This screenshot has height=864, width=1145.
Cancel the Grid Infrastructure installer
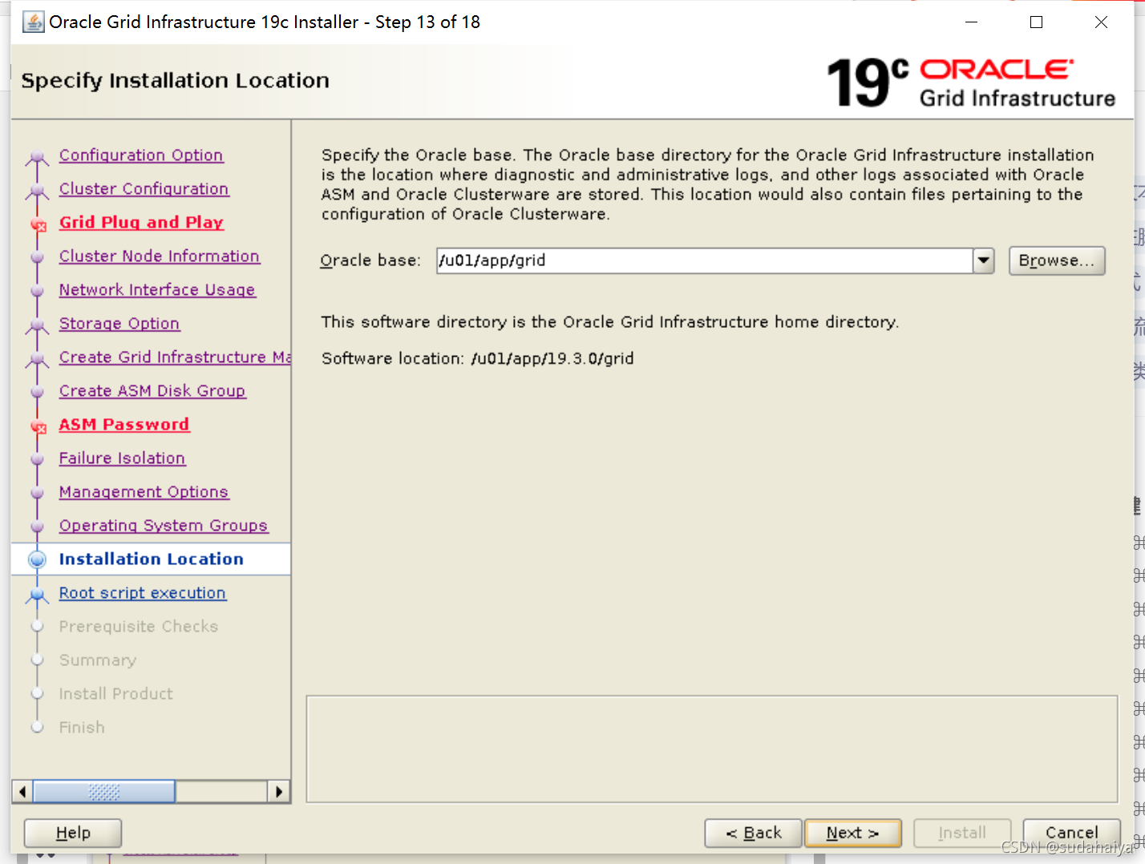coord(1072,833)
